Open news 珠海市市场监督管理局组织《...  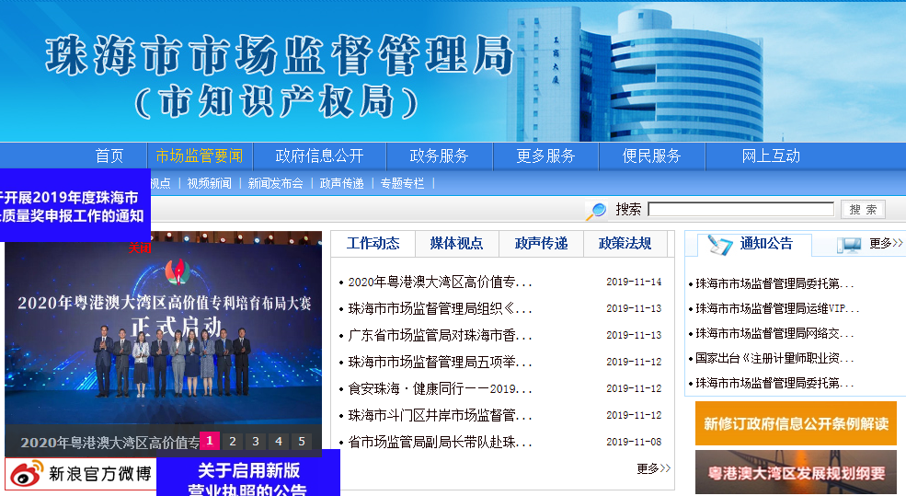coord(440,308)
